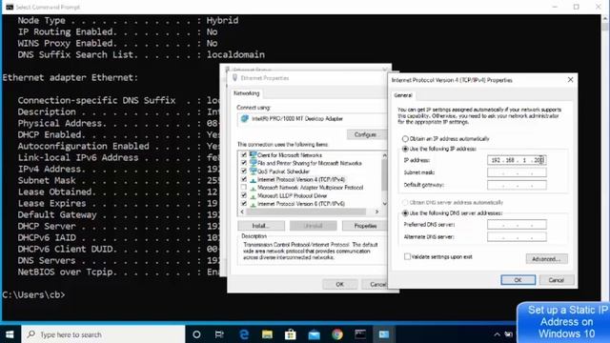The height and width of the screenshot is (343, 610).
Task: Click the Type here to search box
Action: pyautogui.click(x=103, y=334)
